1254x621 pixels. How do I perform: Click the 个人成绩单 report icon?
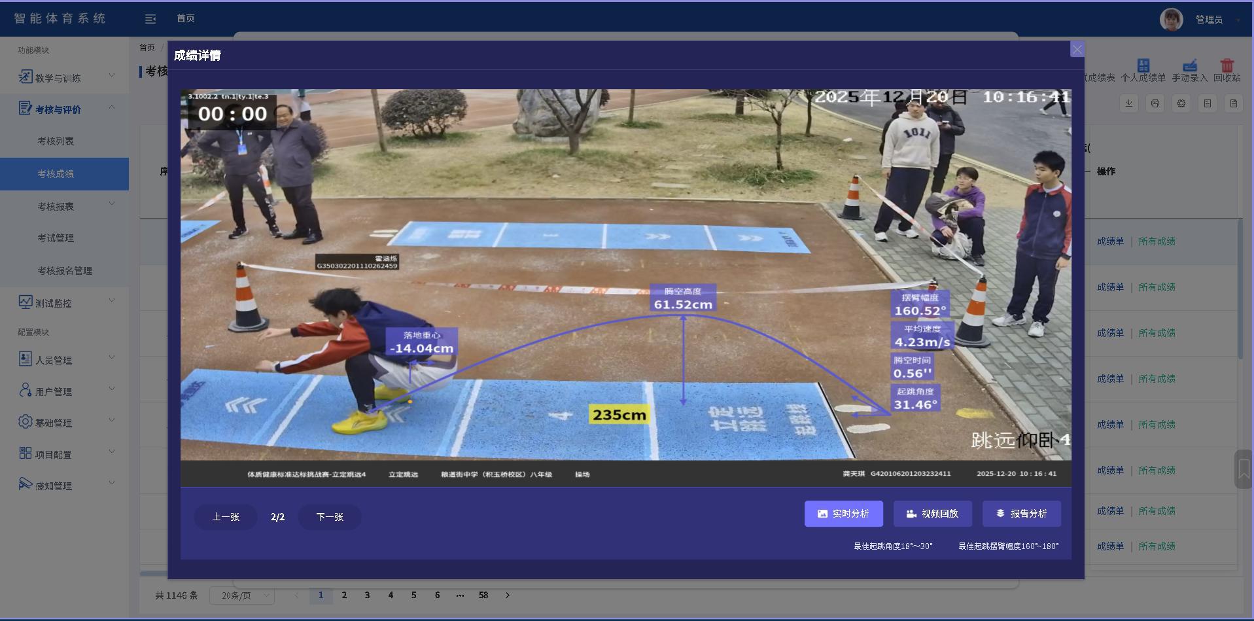point(1143,66)
